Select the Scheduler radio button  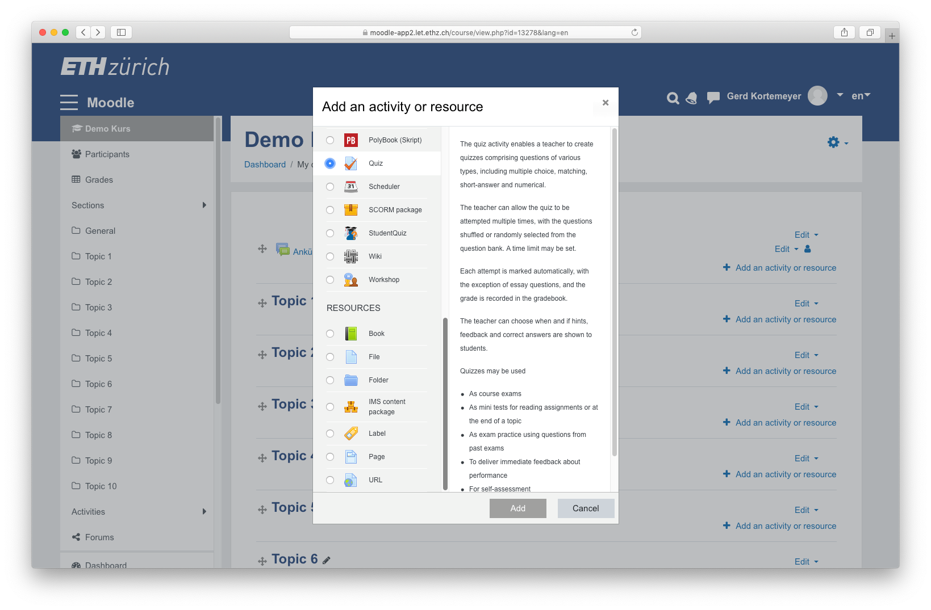click(x=330, y=187)
